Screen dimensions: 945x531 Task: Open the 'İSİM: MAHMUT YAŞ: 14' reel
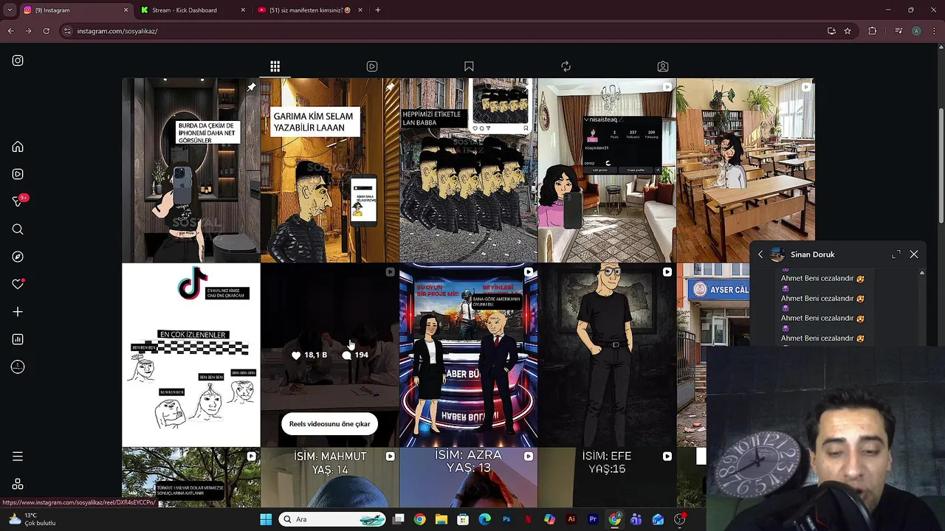pos(330,478)
